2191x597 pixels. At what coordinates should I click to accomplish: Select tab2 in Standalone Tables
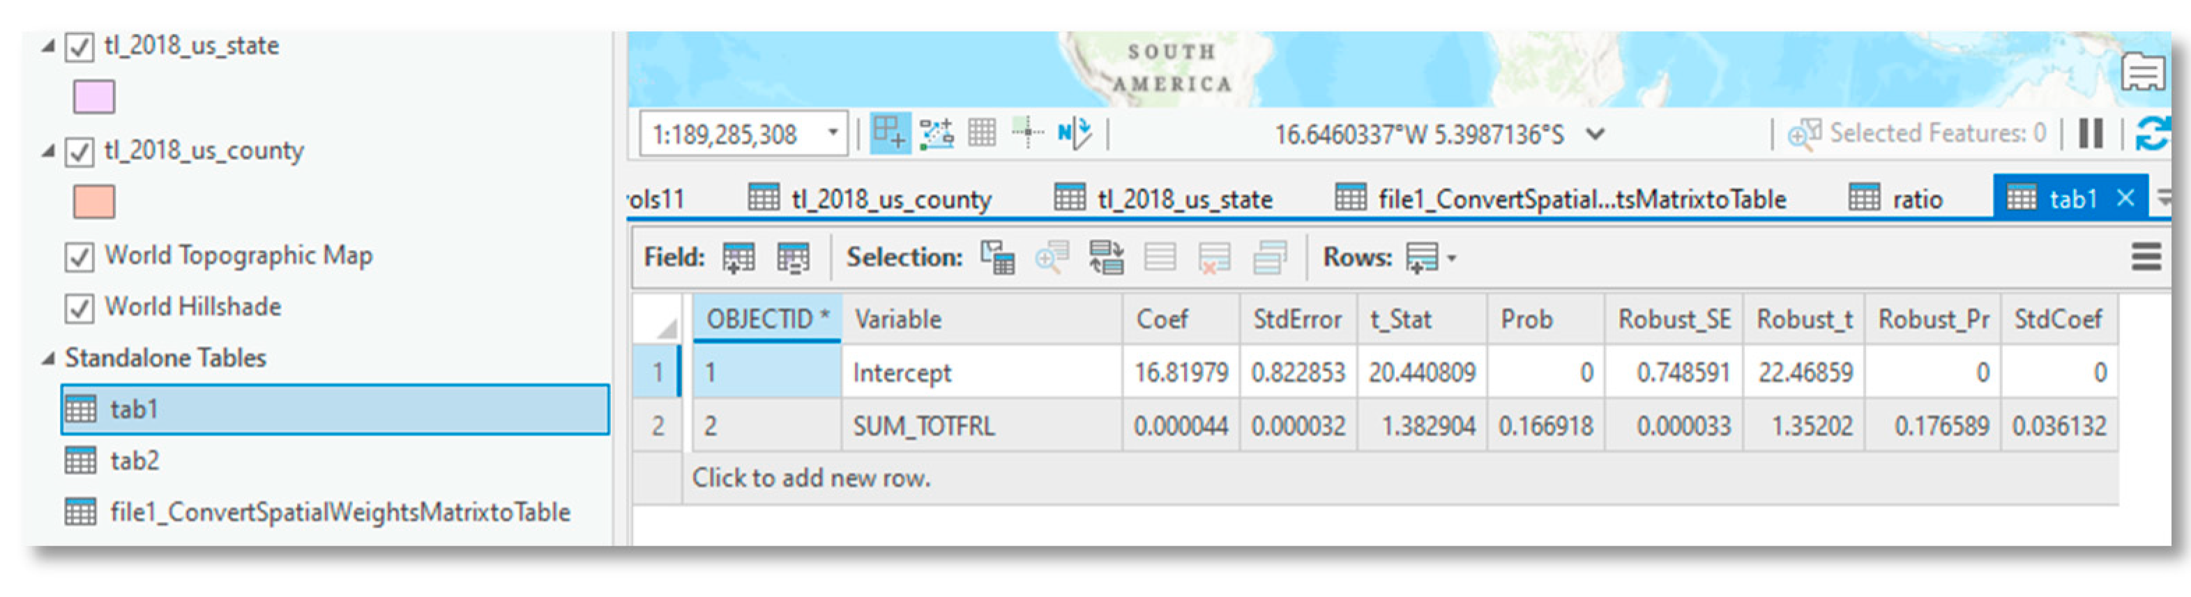[135, 461]
